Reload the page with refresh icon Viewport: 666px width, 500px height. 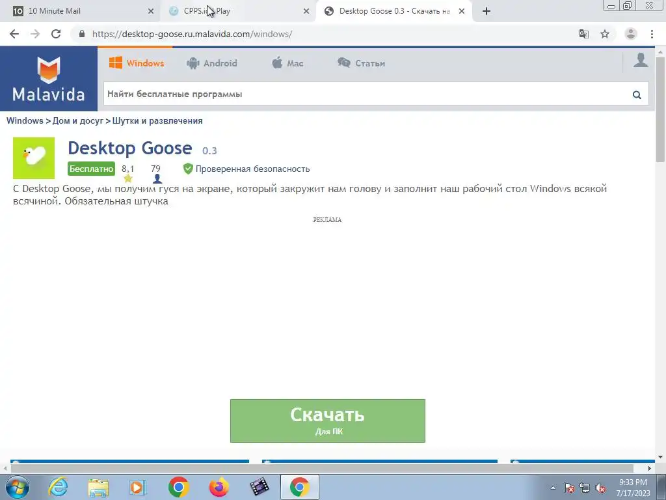(56, 34)
